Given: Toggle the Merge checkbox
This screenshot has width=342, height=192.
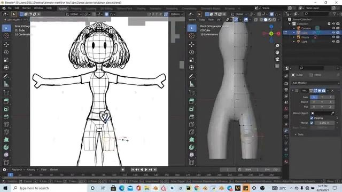Looking at the screenshot, I should point(312,123).
